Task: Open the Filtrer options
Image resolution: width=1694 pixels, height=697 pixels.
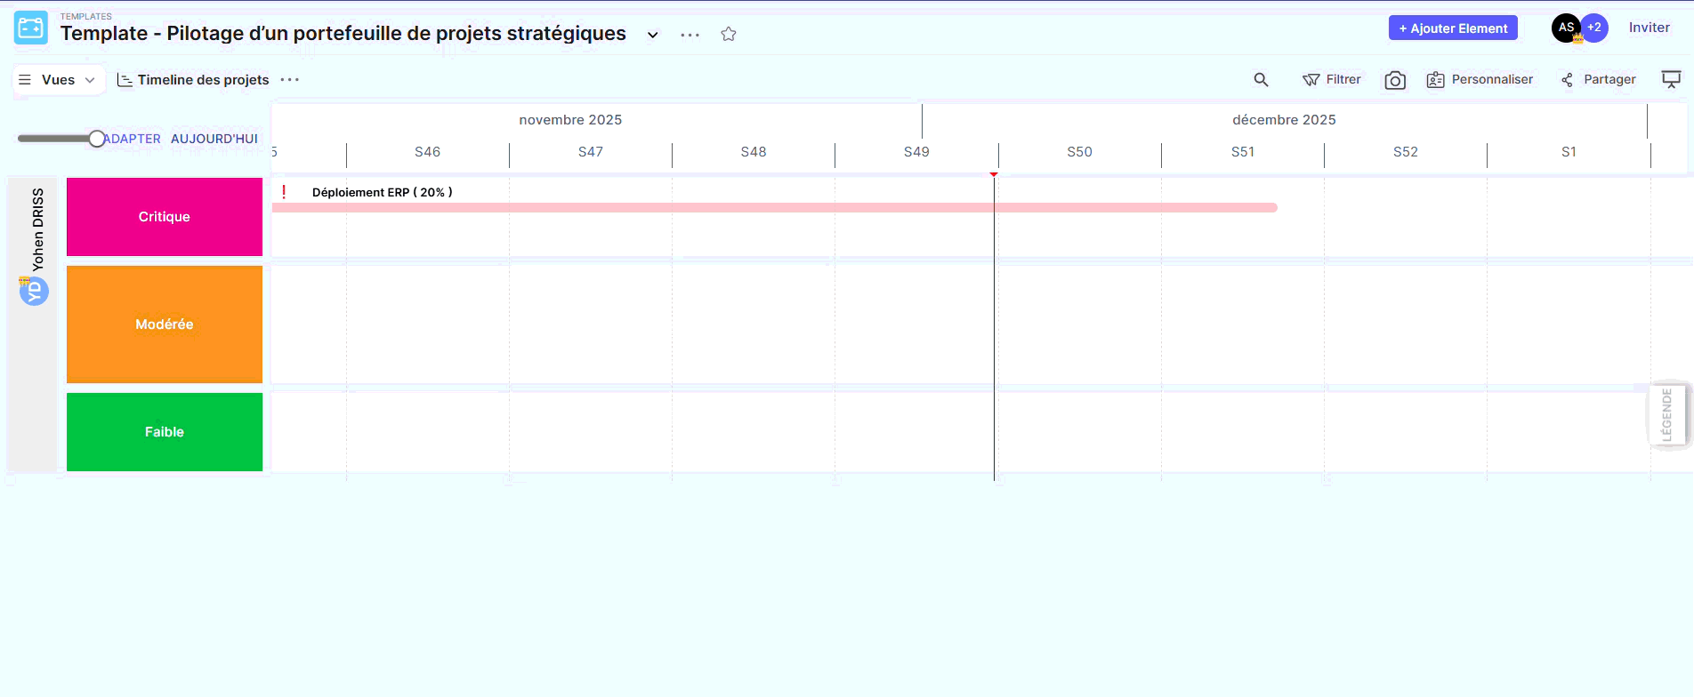Action: 1332,80
